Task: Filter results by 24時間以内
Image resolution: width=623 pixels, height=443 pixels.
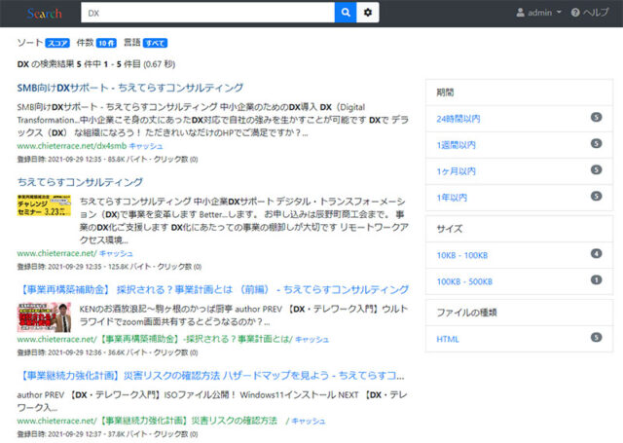Action: (458, 118)
